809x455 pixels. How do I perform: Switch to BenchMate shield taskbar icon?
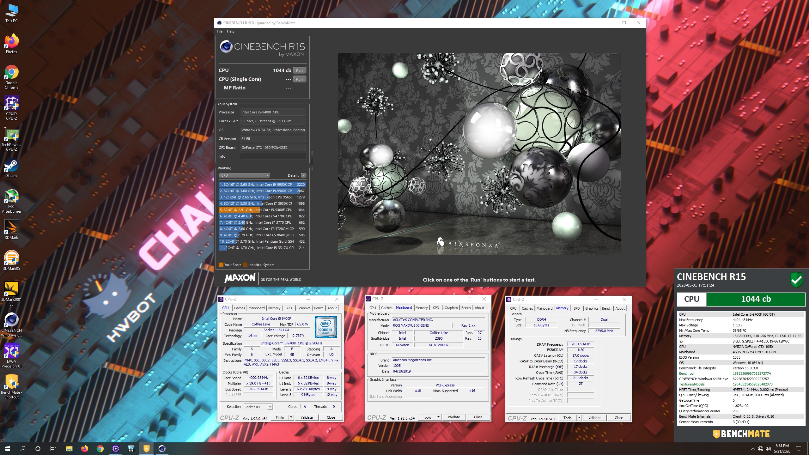tap(147, 449)
